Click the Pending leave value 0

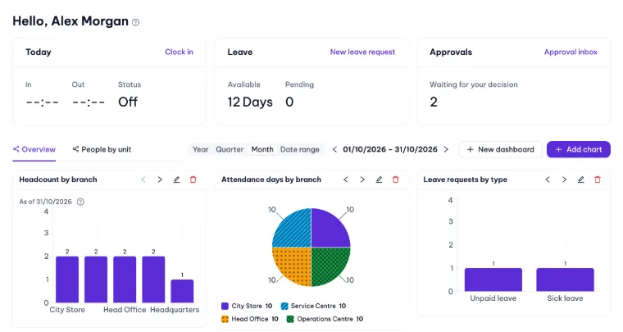point(289,102)
